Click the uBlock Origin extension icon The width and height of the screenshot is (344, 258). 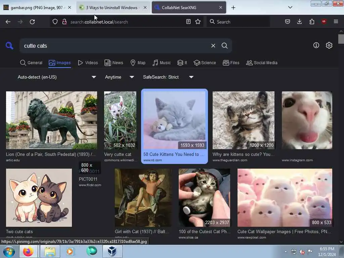[324, 21]
